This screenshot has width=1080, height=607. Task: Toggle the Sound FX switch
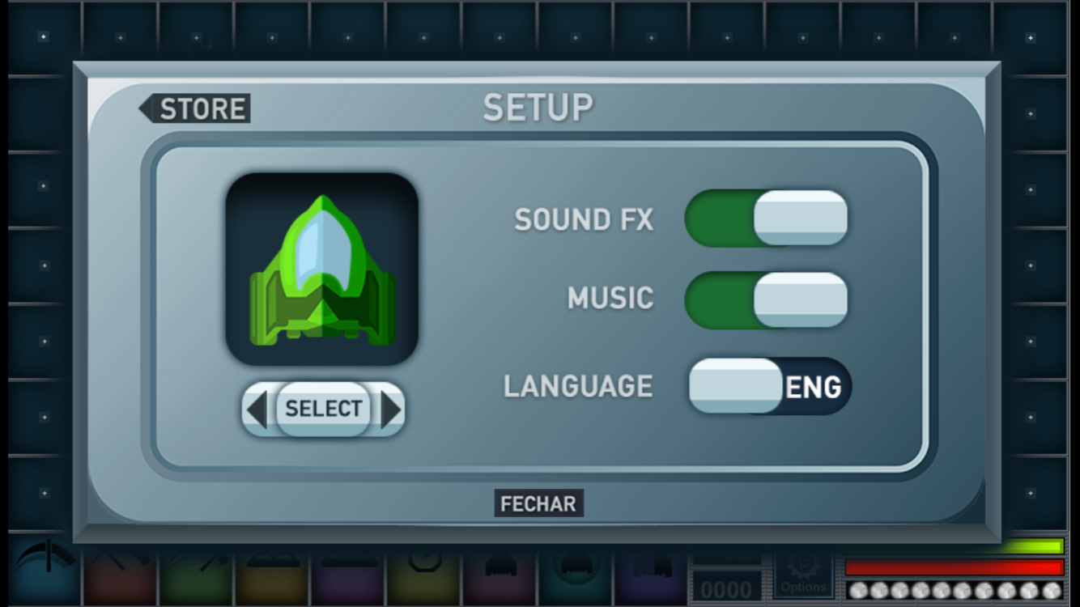coord(766,219)
